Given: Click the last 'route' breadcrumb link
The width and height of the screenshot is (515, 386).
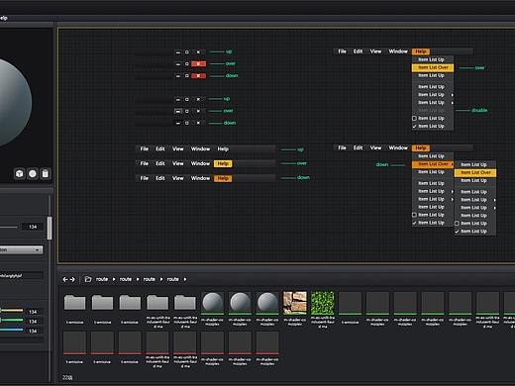Looking at the screenshot, I should click(173, 279).
